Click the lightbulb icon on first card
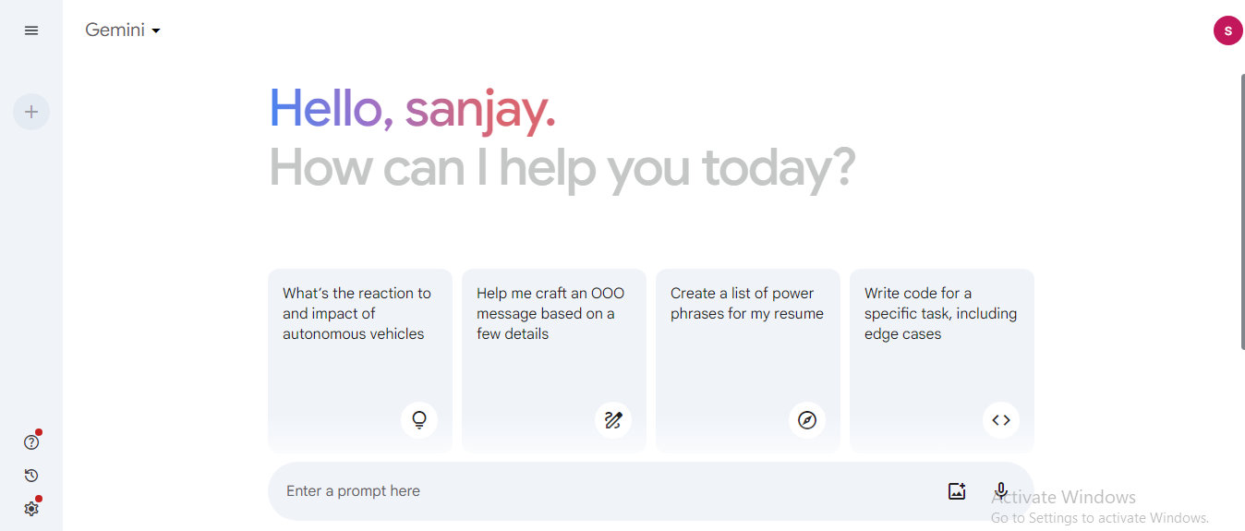1245x531 pixels. [x=419, y=420]
